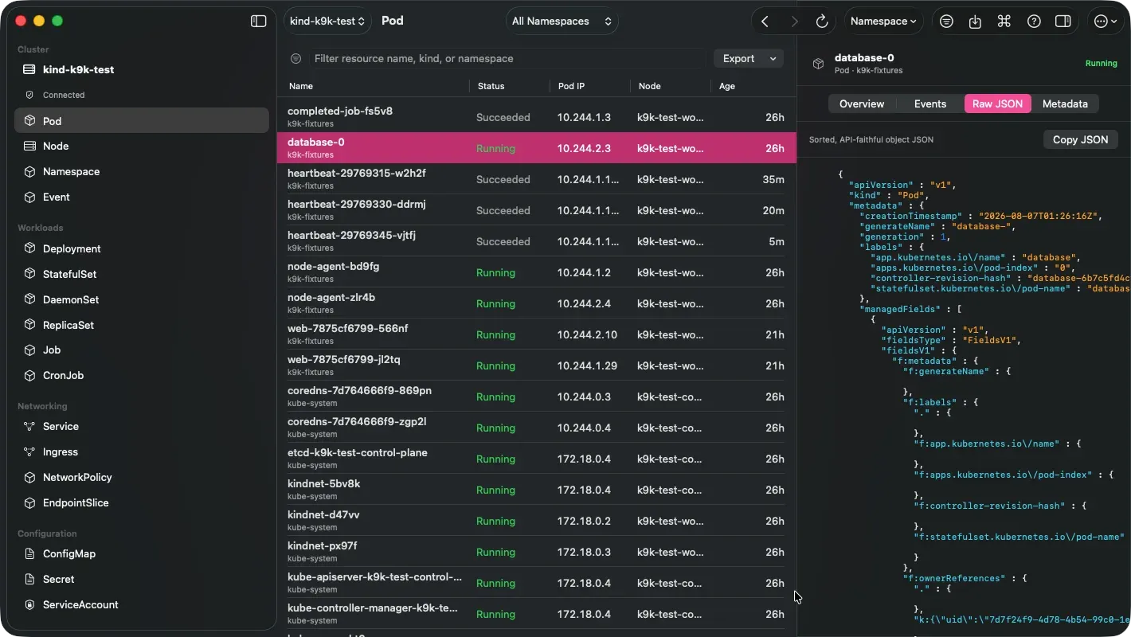The width and height of the screenshot is (1131, 637).
Task: Go back with the left chevron
Action: [x=765, y=21]
